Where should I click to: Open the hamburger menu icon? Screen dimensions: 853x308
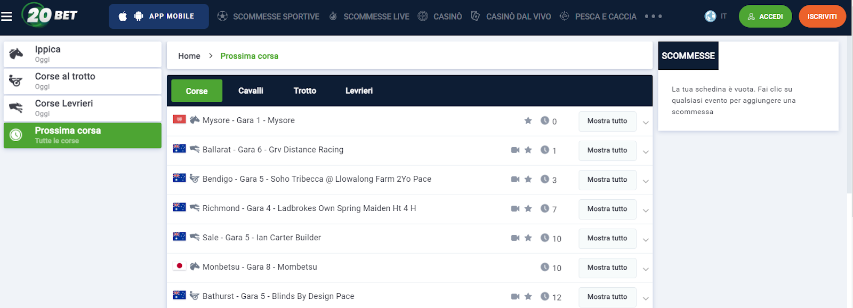[6, 17]
